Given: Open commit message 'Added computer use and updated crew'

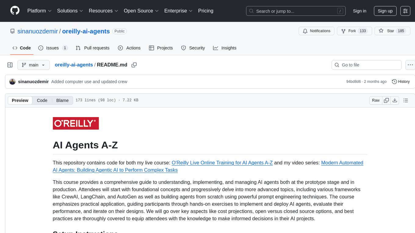Looking at the screenshot, I should tap(89, 82).
